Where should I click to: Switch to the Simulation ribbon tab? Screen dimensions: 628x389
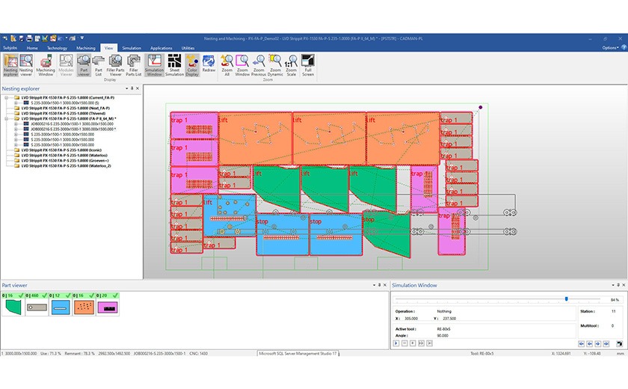tap(132, 47)
